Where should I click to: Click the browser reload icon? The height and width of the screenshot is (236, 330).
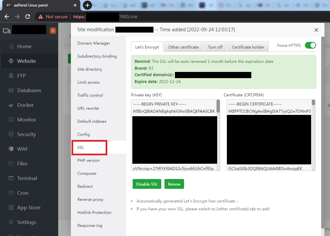pos(28,17)
